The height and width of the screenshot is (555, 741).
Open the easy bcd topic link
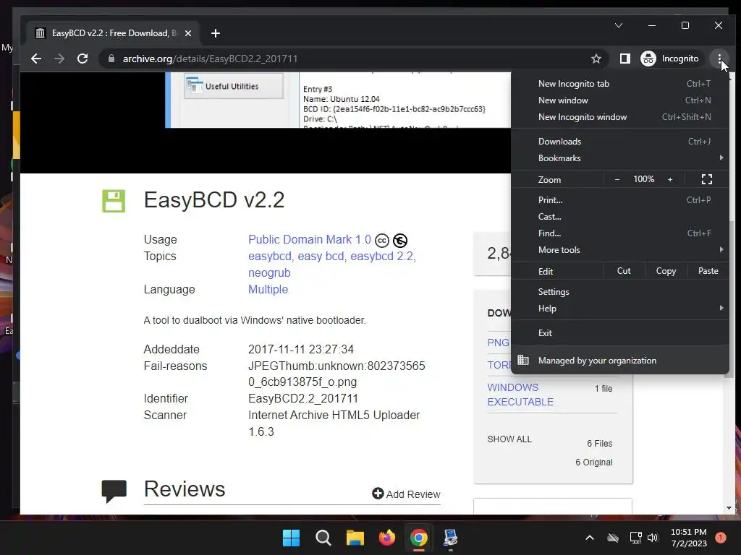coord(321,257)
